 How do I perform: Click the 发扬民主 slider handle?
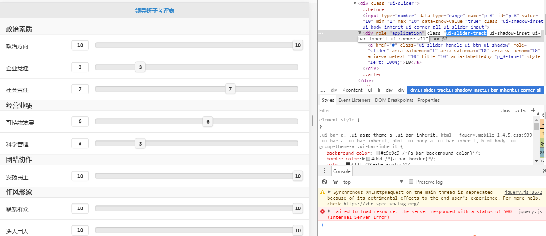click(x=298, y=176)
